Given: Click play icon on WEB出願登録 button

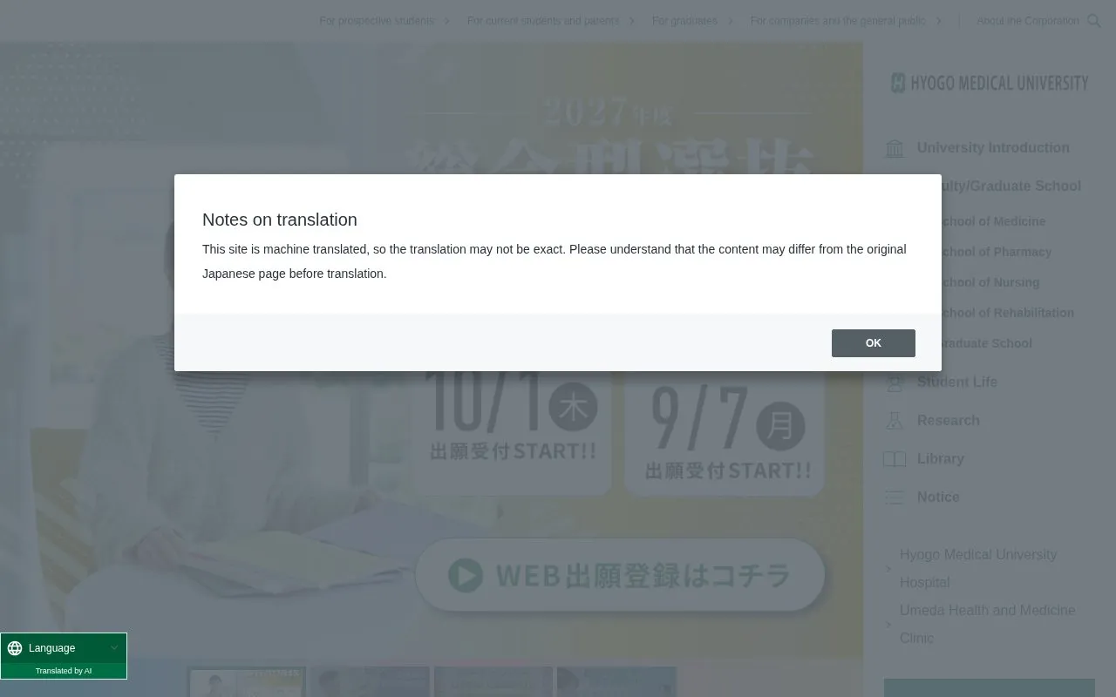Looking at the screenshot, I should point(466,575).
